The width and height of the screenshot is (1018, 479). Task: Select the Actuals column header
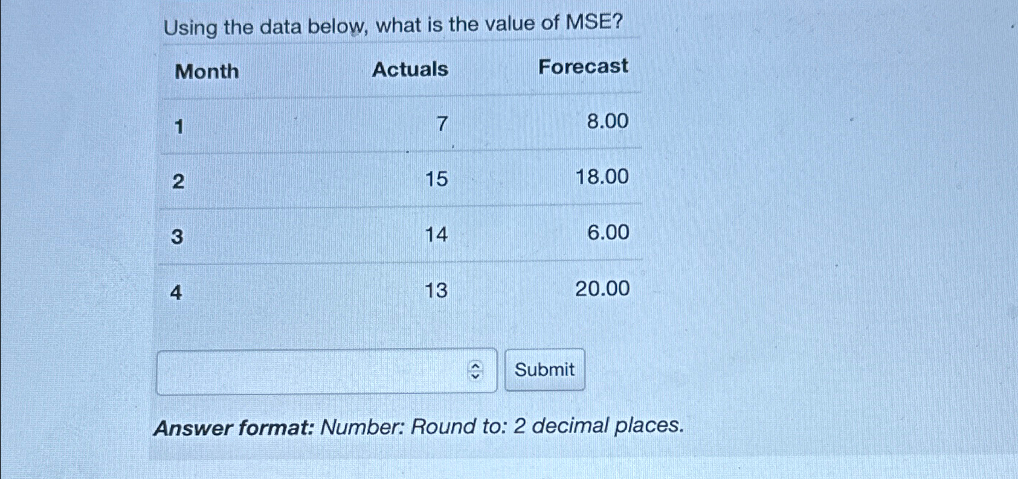(x=411, y=68)
